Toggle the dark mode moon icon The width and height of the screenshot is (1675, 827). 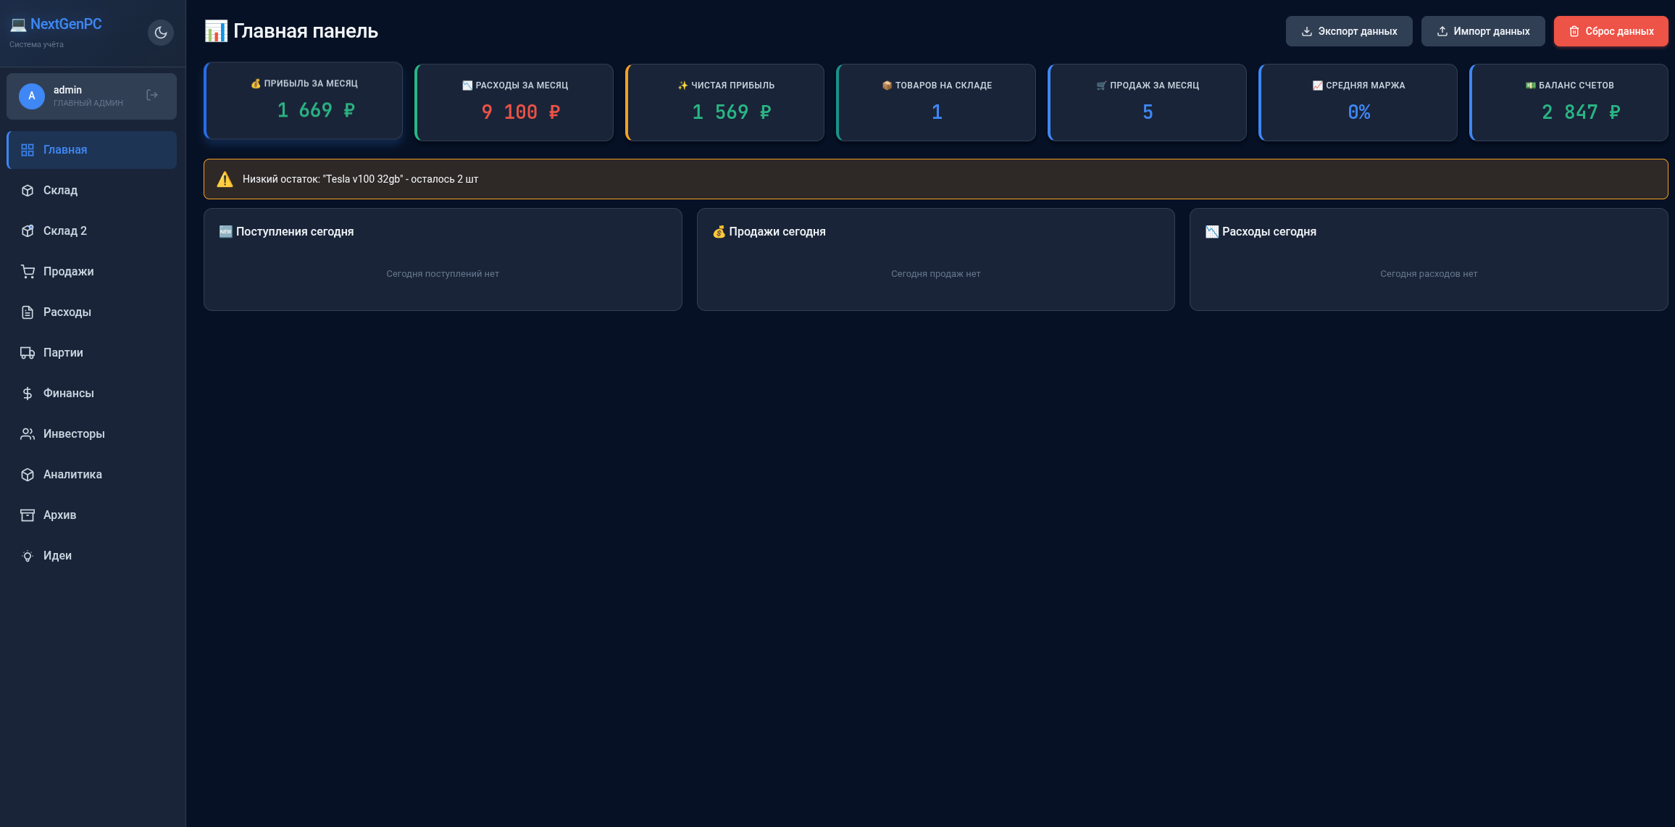click(161, 33)
